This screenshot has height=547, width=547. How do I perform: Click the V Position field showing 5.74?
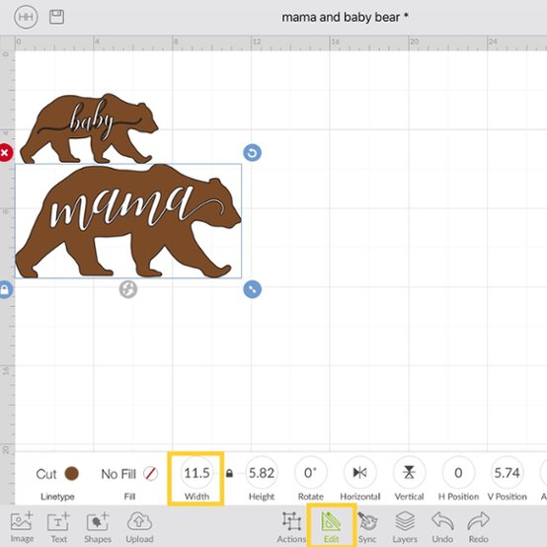(507, 473)
